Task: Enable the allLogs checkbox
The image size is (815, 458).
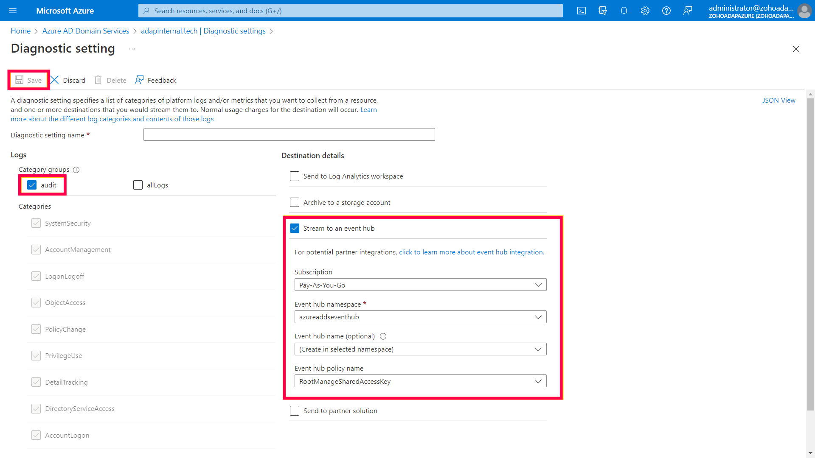Action: pyautogui.click(x=138, y=185)
